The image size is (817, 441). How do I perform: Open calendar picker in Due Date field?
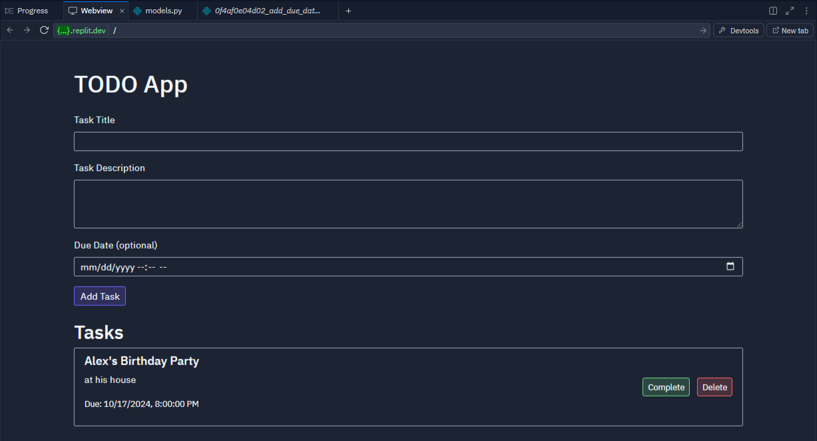730,266
